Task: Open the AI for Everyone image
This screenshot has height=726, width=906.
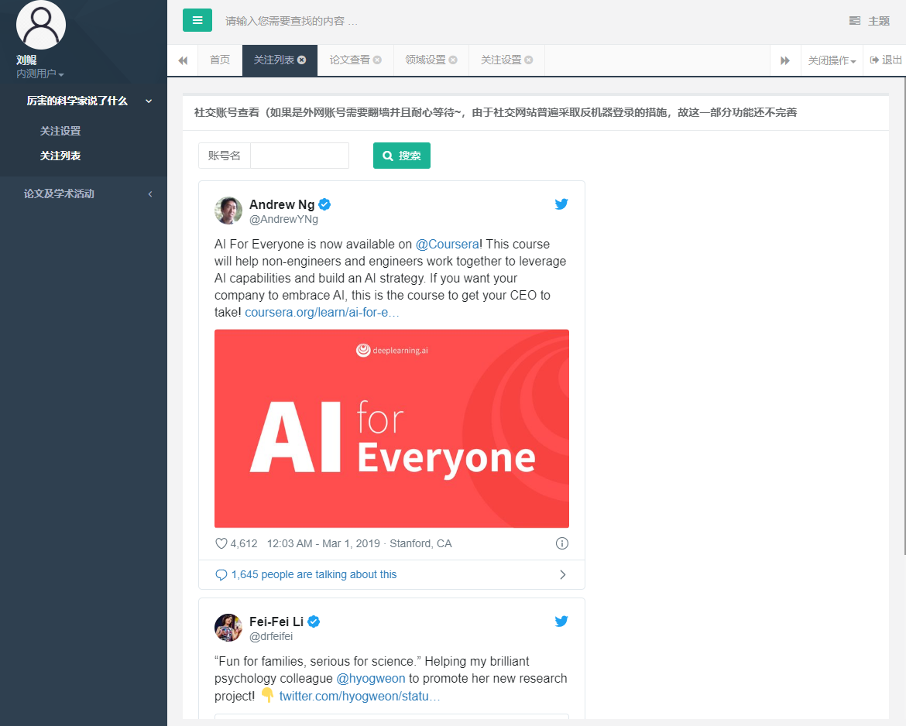Action: click(392, 429)
